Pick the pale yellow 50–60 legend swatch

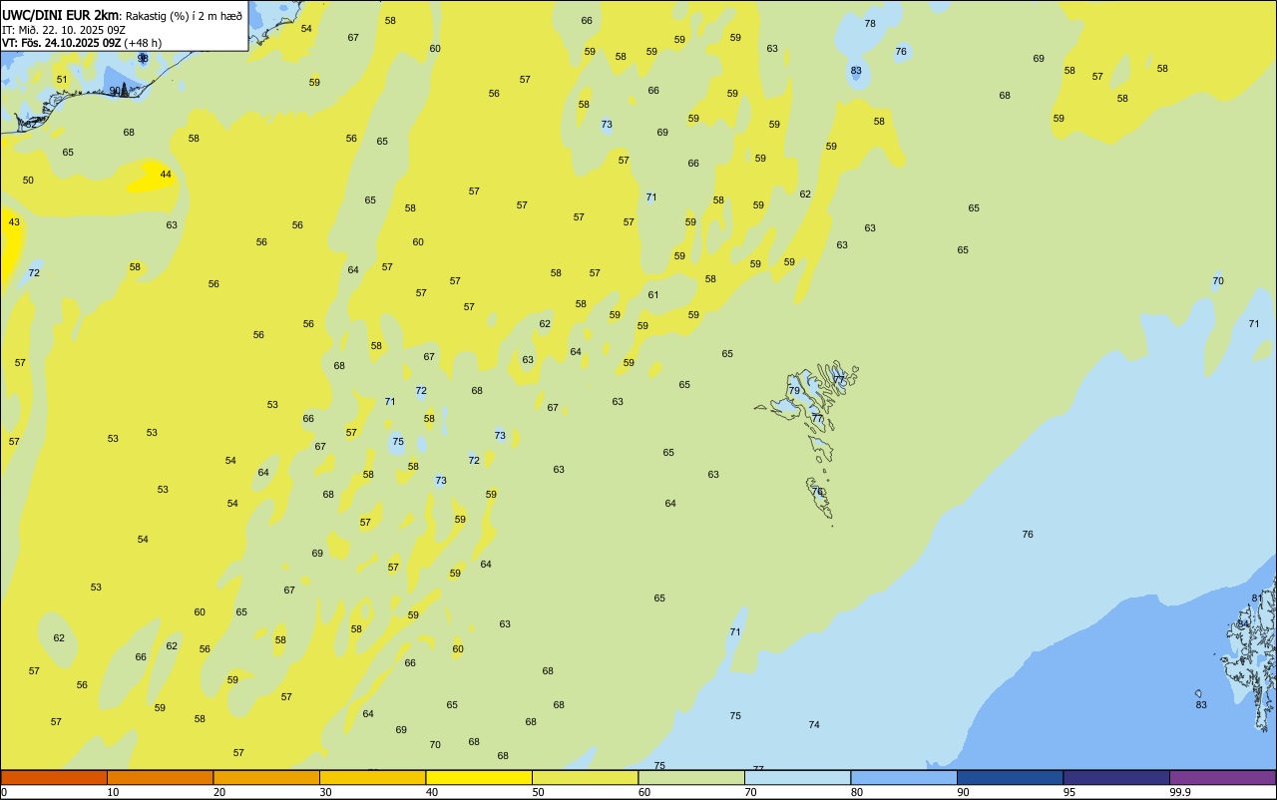585,777
